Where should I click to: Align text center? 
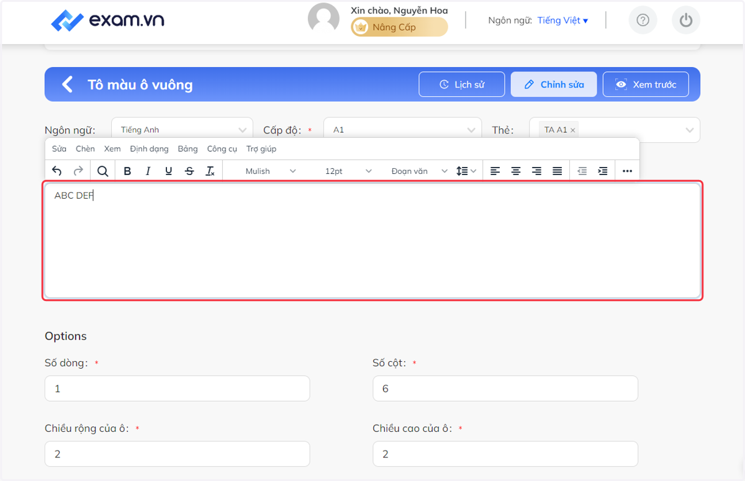coord(516,171)
